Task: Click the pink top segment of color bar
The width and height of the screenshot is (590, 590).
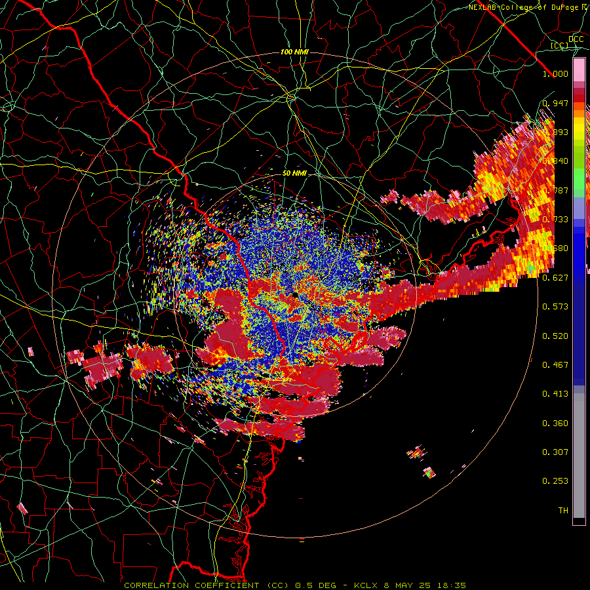Action: [x=579, y=70]
